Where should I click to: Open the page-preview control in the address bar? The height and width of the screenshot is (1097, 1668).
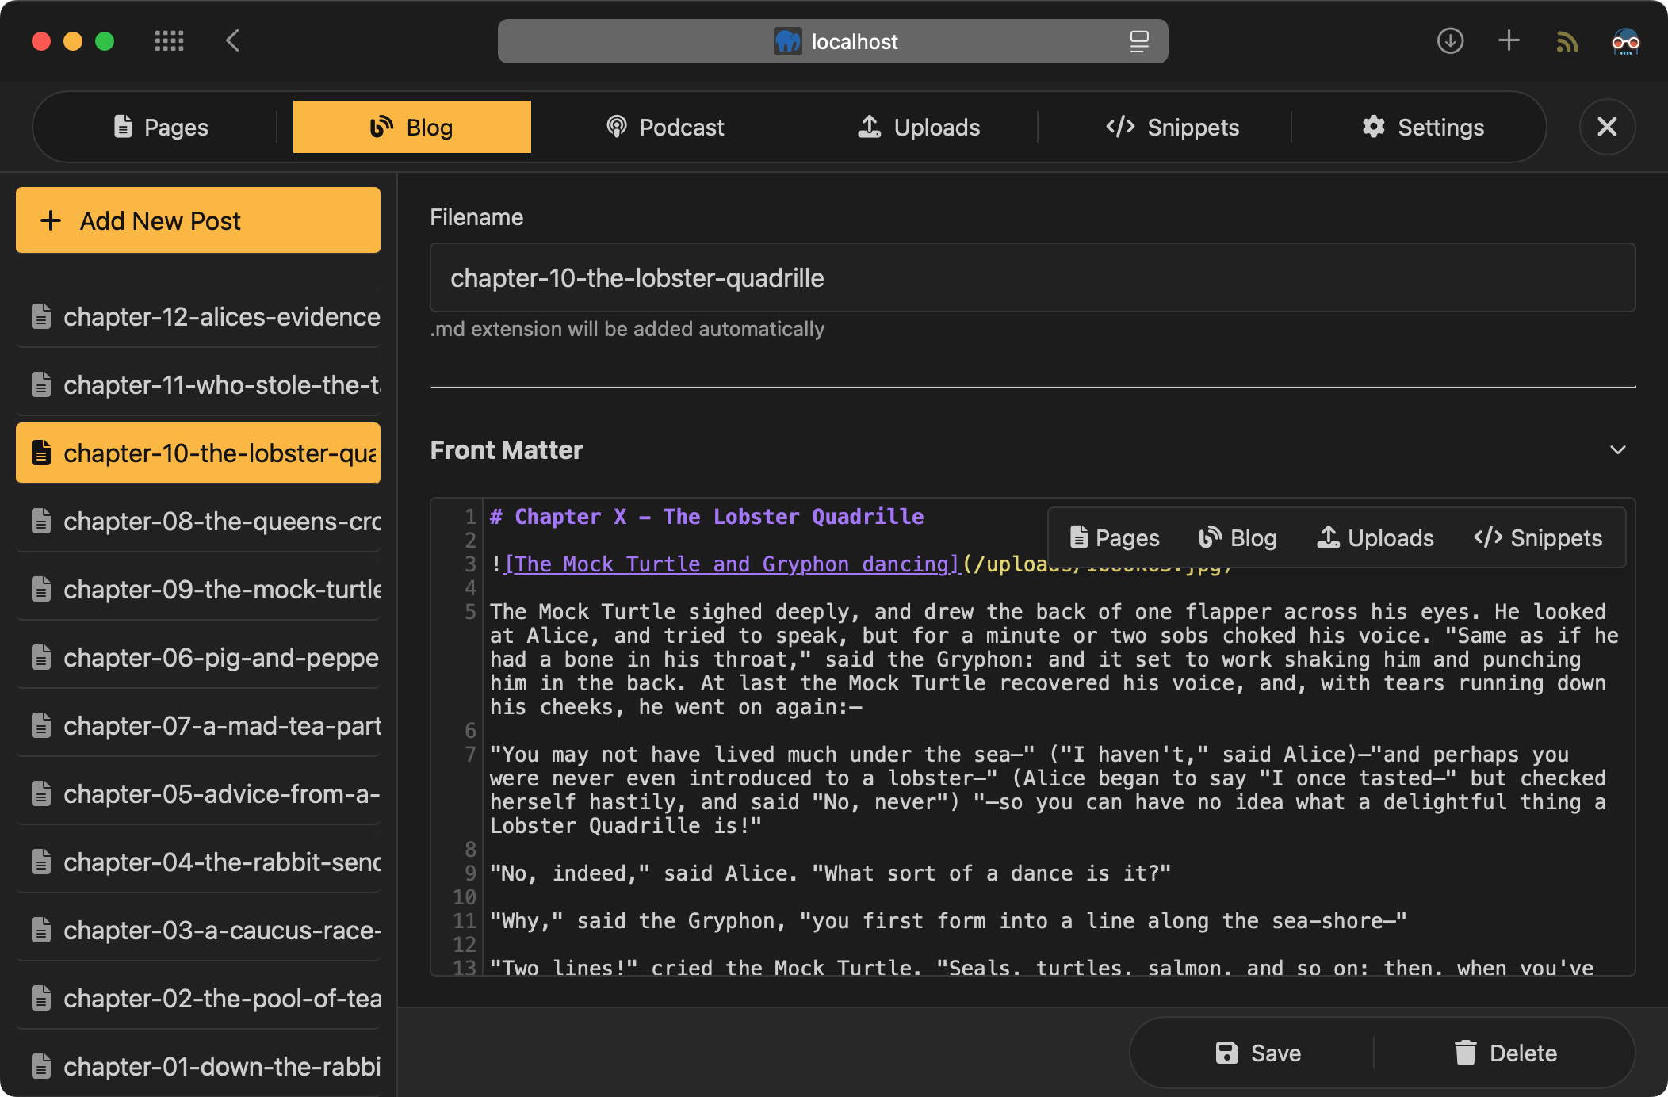click(x=1139, y=41)
